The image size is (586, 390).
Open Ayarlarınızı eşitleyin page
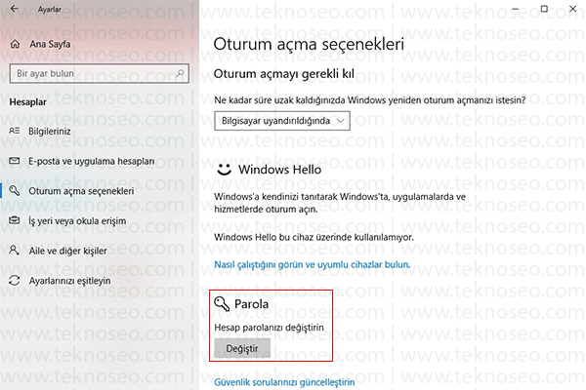tap(70, 281)
